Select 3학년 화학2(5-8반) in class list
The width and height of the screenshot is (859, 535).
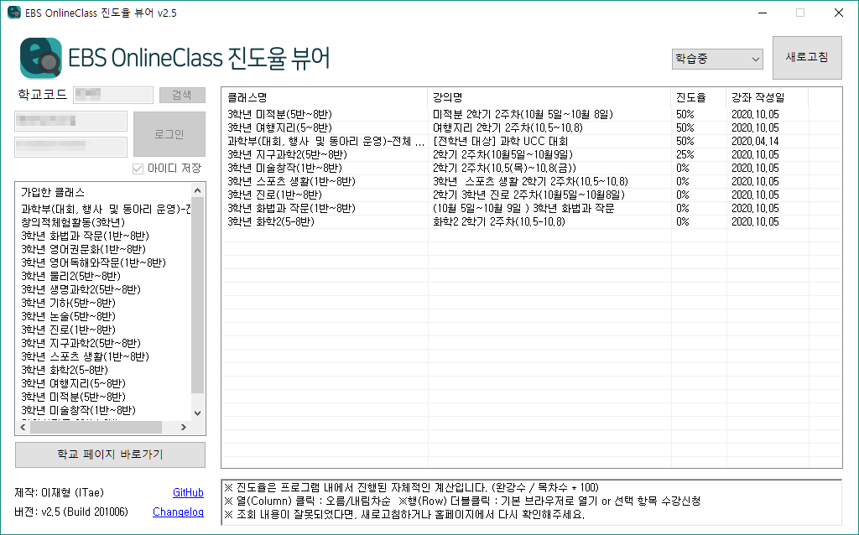64,370
